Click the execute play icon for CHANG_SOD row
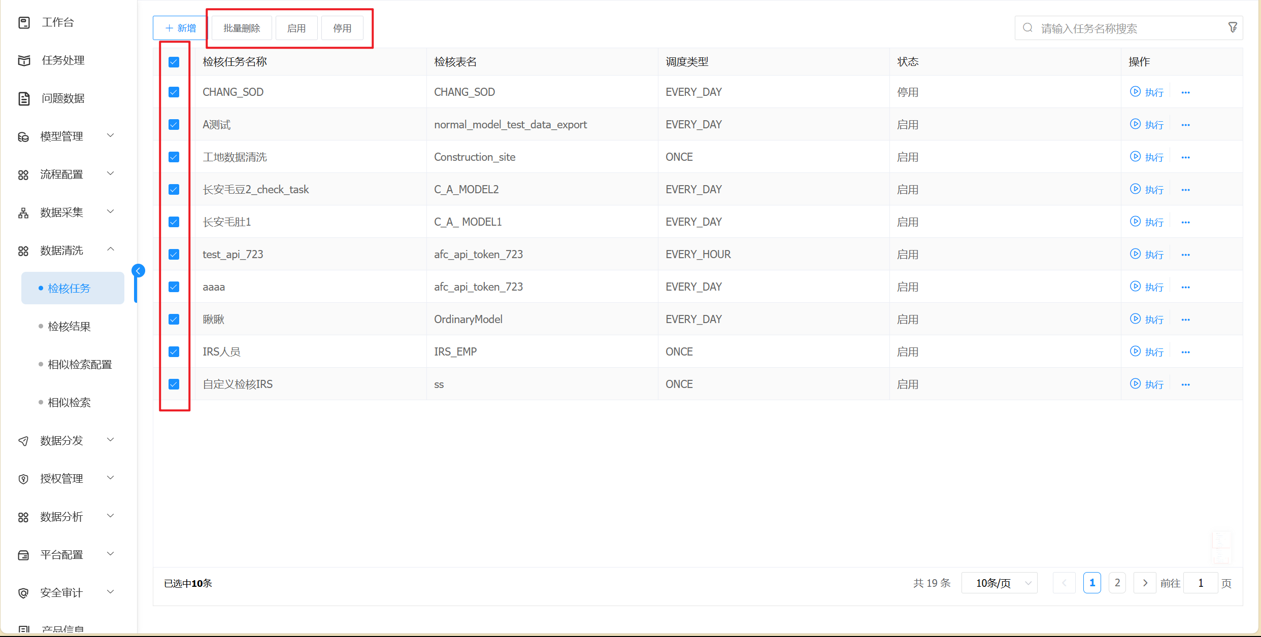This screenshot has width=1261, height=637. [x=1135, y=92]
